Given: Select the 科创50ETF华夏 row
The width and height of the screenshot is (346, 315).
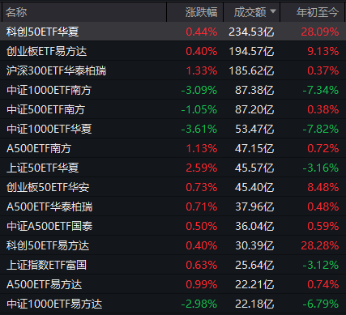Looking at the screenshot, I should (x=173, y=32).
